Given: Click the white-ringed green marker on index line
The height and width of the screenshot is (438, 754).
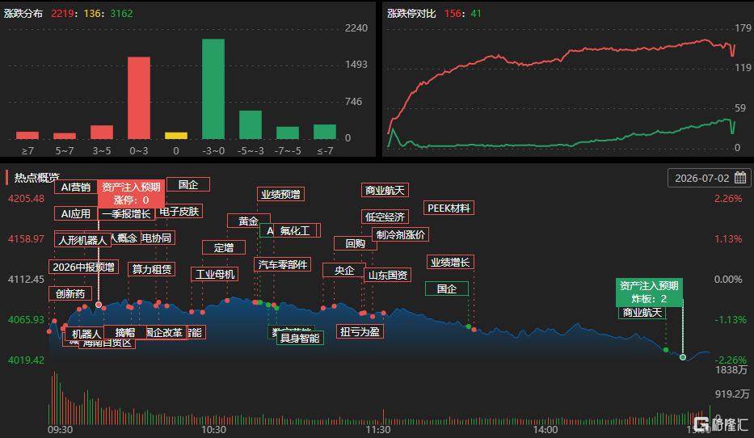Looking at the screenshot, I should click(682, 356).
